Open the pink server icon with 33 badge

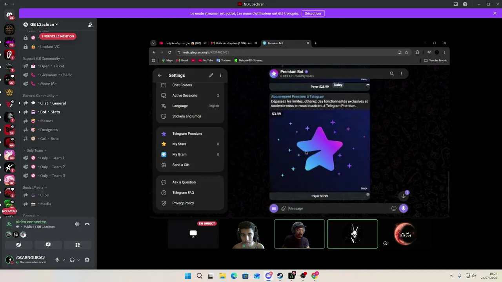[9, 155]
